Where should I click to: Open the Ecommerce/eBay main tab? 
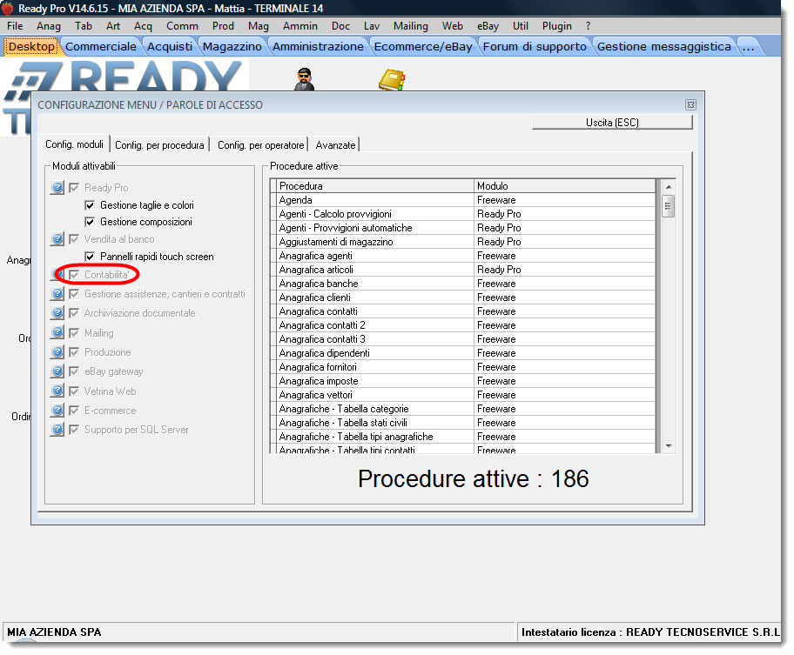(x=423, y=46)
